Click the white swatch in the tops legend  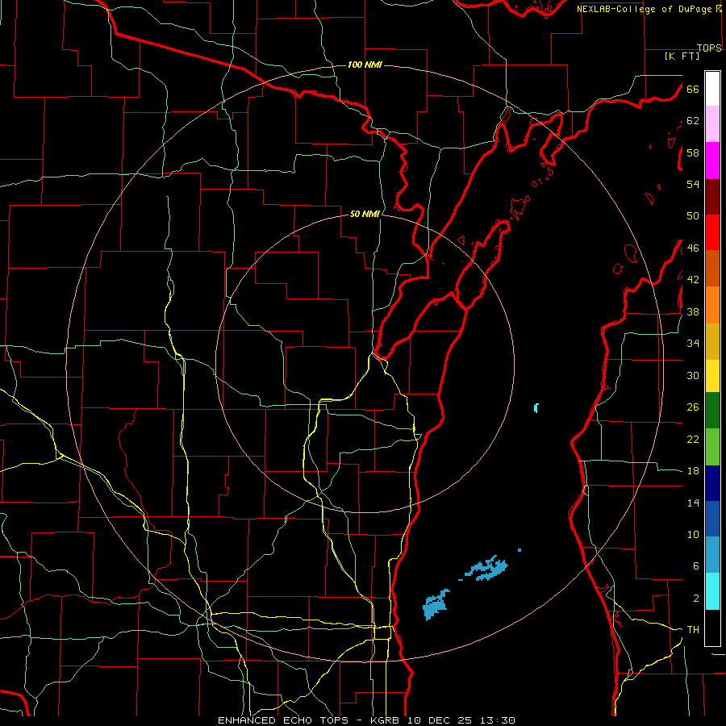coord(712,89)
